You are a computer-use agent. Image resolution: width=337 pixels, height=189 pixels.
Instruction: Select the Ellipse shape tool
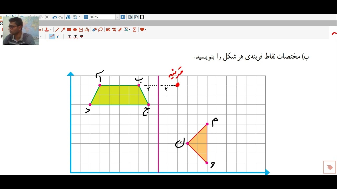[75, 30]
